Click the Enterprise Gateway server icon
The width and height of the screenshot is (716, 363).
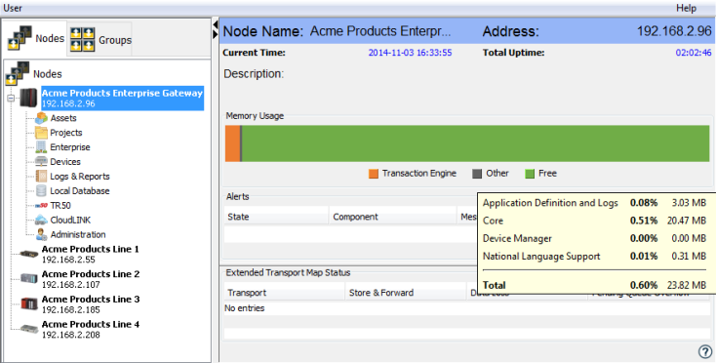coord(28,98)
